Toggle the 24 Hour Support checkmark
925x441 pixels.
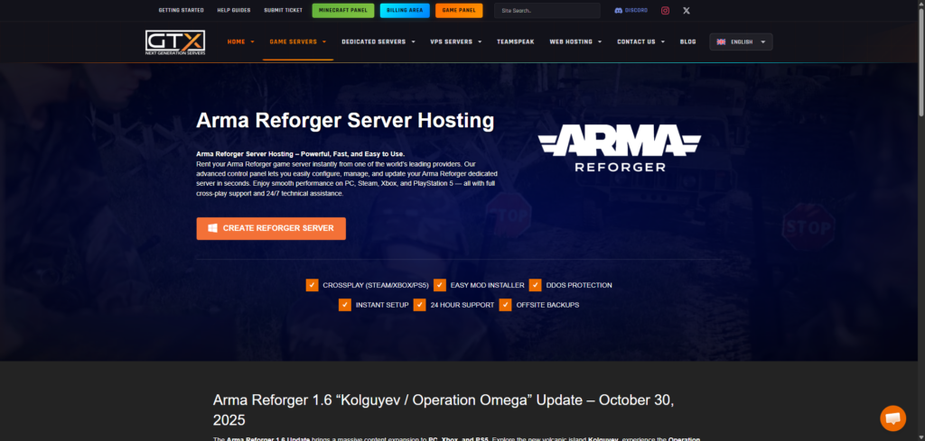(419, 305)
